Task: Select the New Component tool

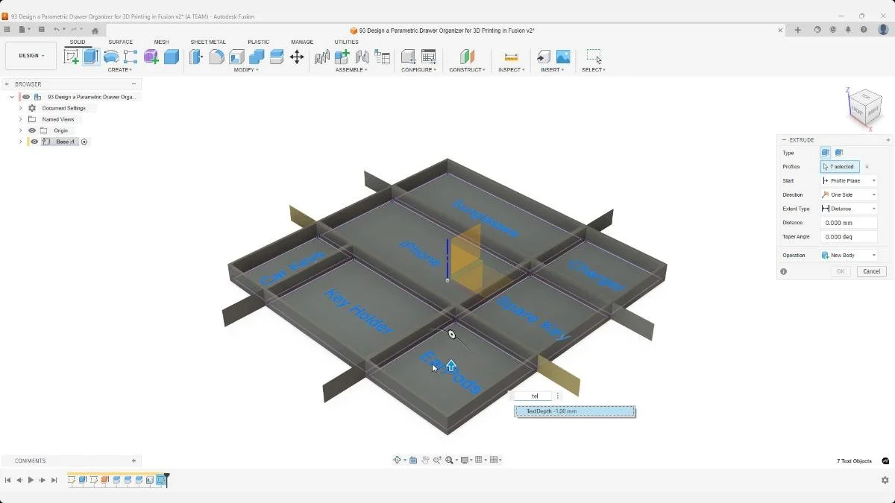Action: (342, 57)
